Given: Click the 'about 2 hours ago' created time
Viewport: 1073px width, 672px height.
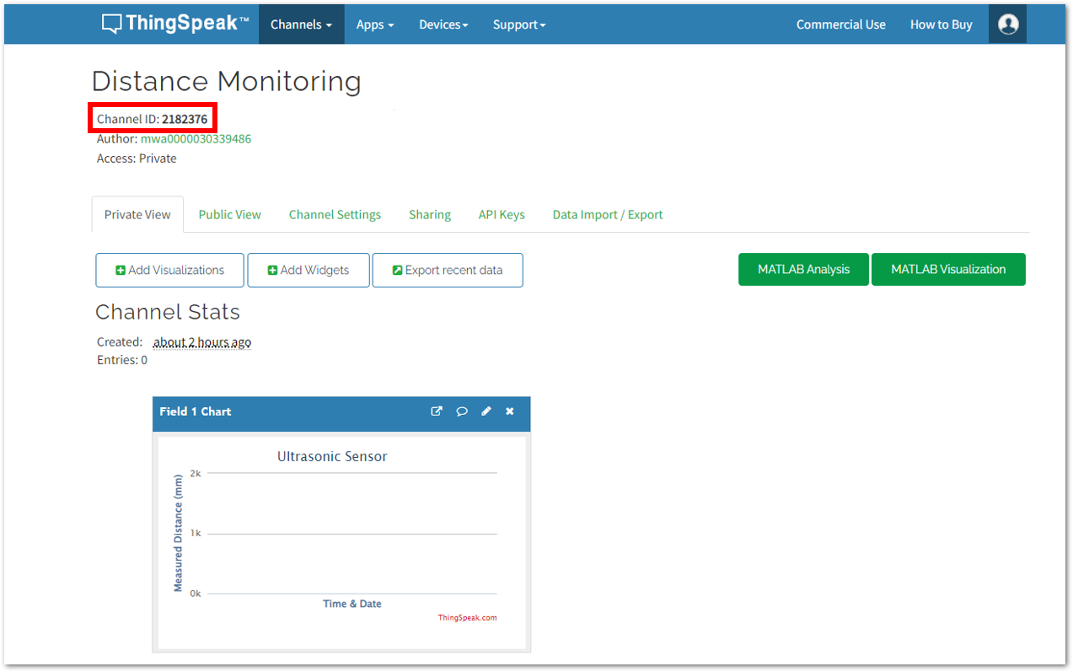Looking at the screenshot, I should point(202,341).
